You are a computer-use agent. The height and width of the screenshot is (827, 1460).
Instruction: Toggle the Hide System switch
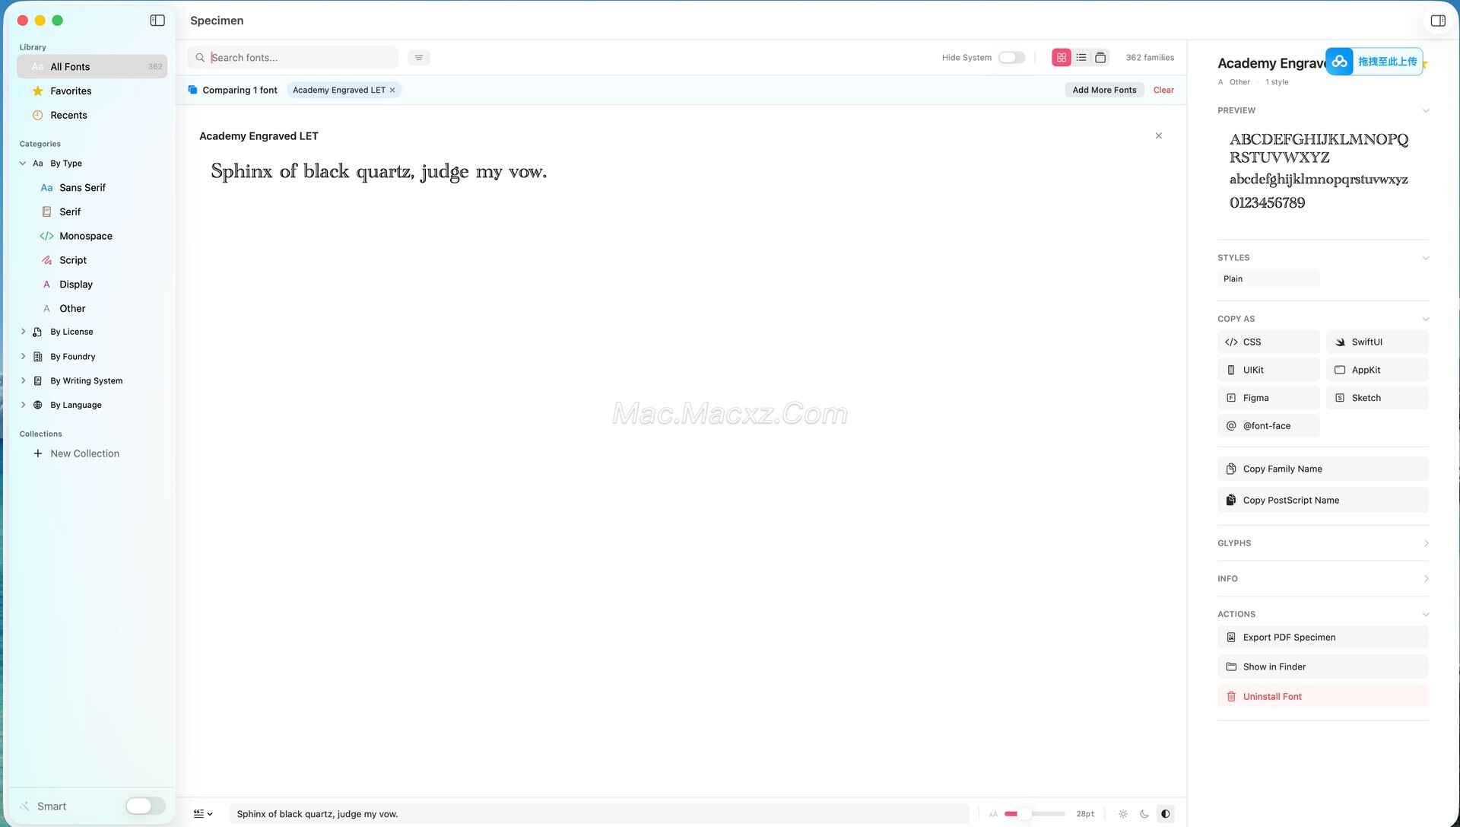1011,58
